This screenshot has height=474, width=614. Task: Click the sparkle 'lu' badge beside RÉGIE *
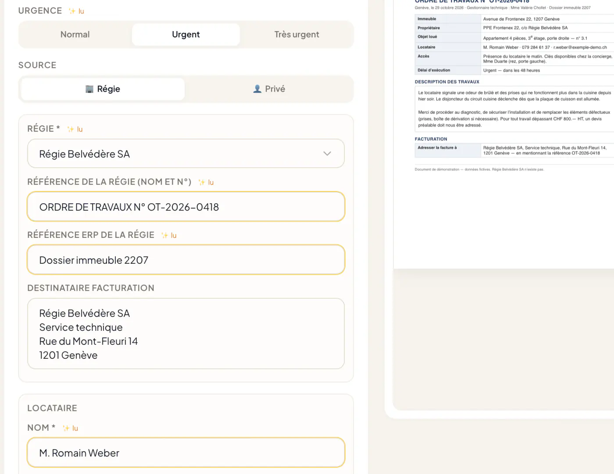[x=75, y=129]
